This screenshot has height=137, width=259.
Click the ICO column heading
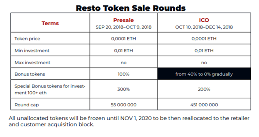click(204, 20)
